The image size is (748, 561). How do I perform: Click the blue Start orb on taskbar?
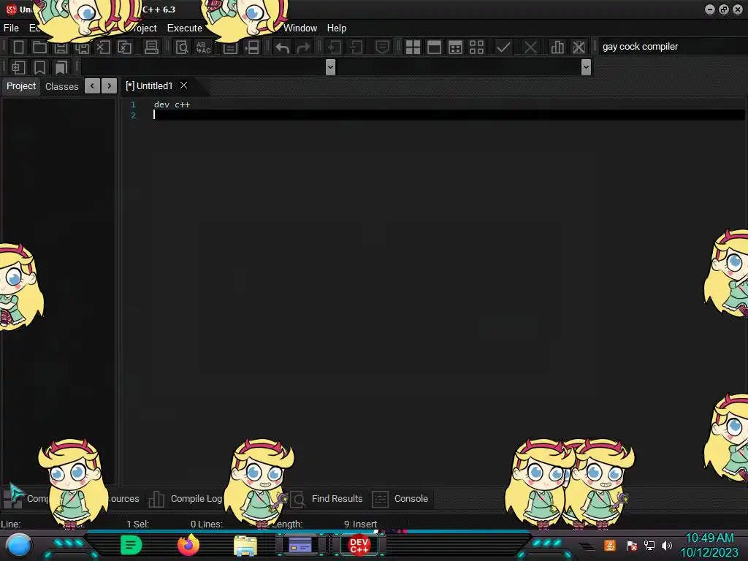19,545
